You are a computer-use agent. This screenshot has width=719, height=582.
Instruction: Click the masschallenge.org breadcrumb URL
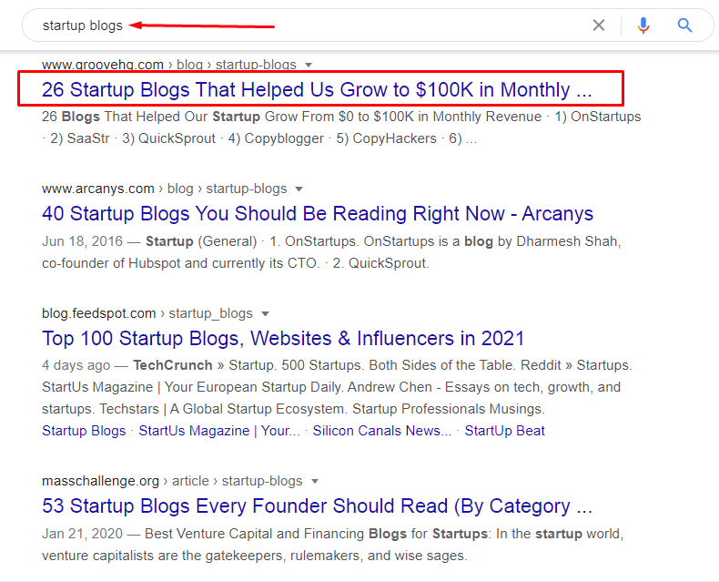point(172,482)
